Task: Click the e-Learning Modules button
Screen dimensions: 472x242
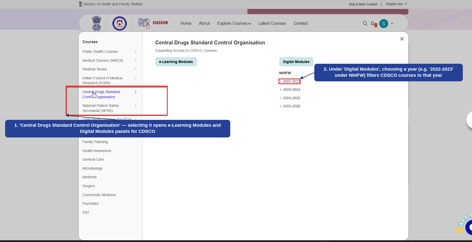Action: [176, 62]
